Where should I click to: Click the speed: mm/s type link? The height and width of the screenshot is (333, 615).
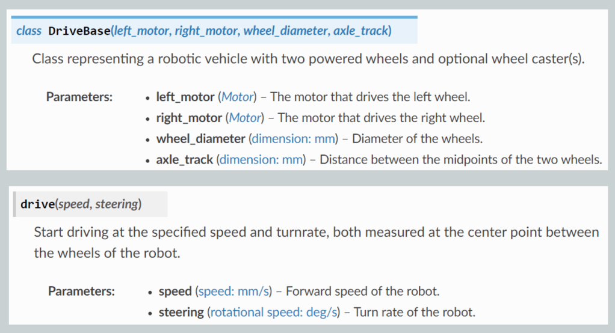tap(234, 292)
